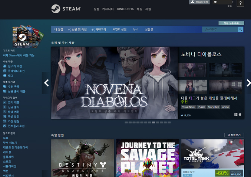This screenshot has height=177, width=251.
Task: Click the Steam 설치 download icon
Action: [192, 2]
